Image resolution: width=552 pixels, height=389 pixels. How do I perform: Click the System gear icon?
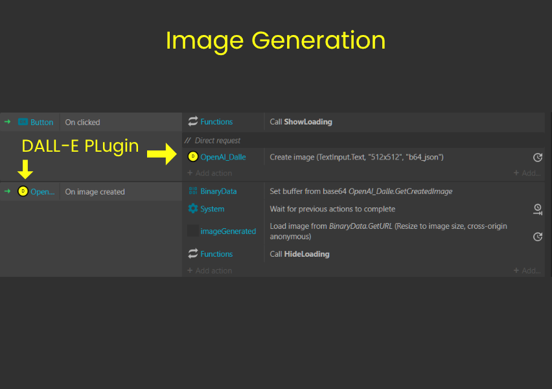point(193,209)
